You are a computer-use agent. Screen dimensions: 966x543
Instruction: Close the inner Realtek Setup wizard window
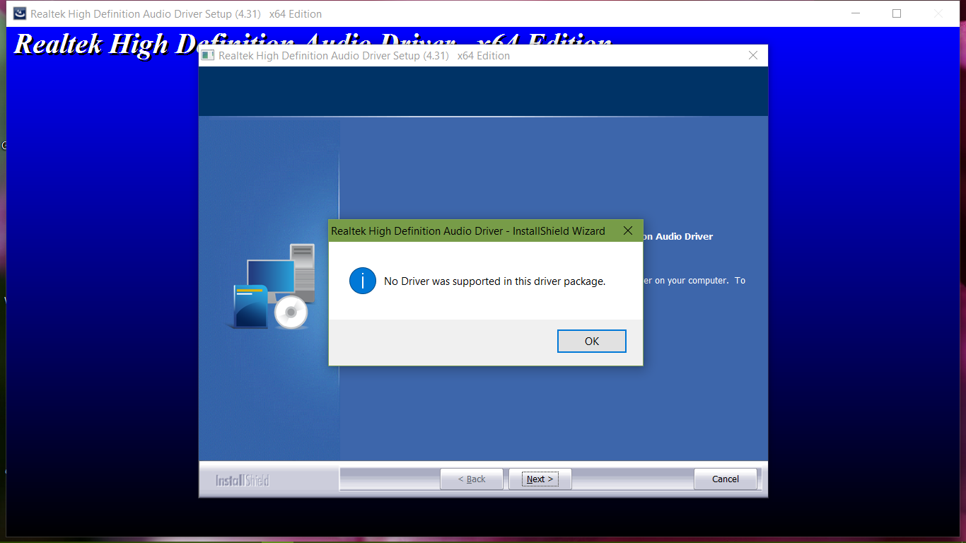point(752,55)
